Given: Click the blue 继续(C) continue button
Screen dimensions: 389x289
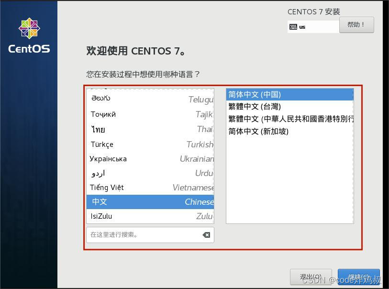Looking at the screenshot, I should point(358,277).
